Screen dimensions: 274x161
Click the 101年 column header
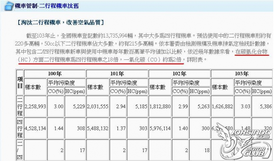[117, 74]
